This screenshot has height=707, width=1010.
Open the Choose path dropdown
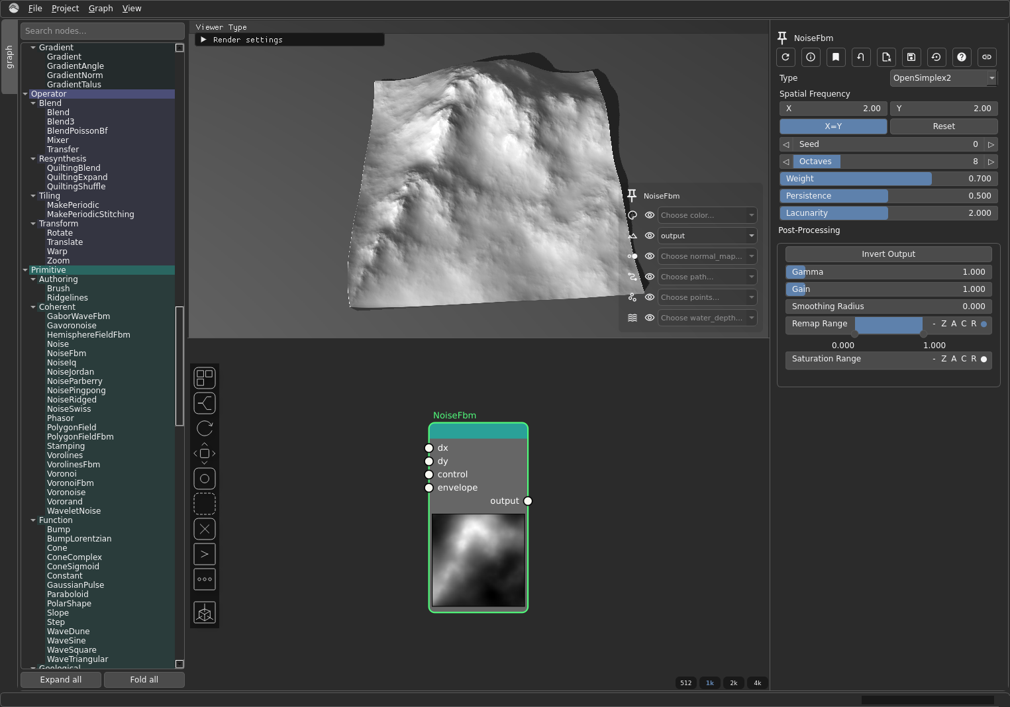[707, 277]
